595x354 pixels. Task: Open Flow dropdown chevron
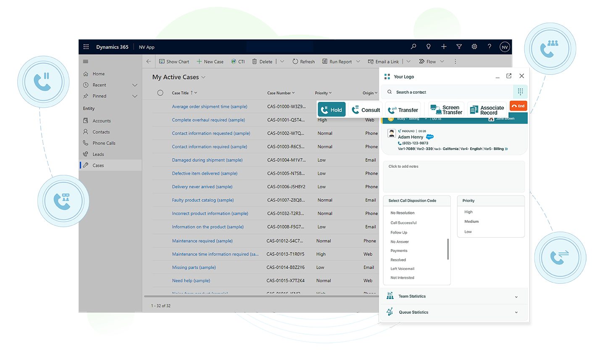pos(442,61)
